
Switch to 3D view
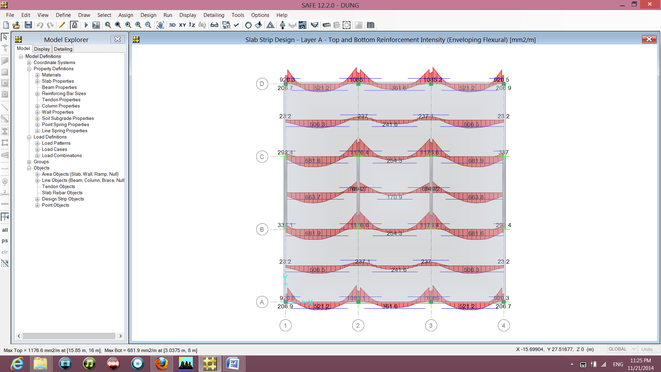172,25
